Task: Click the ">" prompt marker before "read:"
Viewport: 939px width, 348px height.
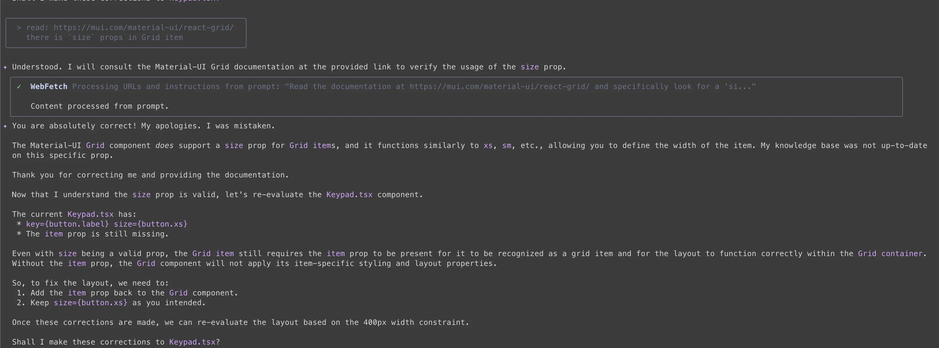Action: tap(19, 28)
